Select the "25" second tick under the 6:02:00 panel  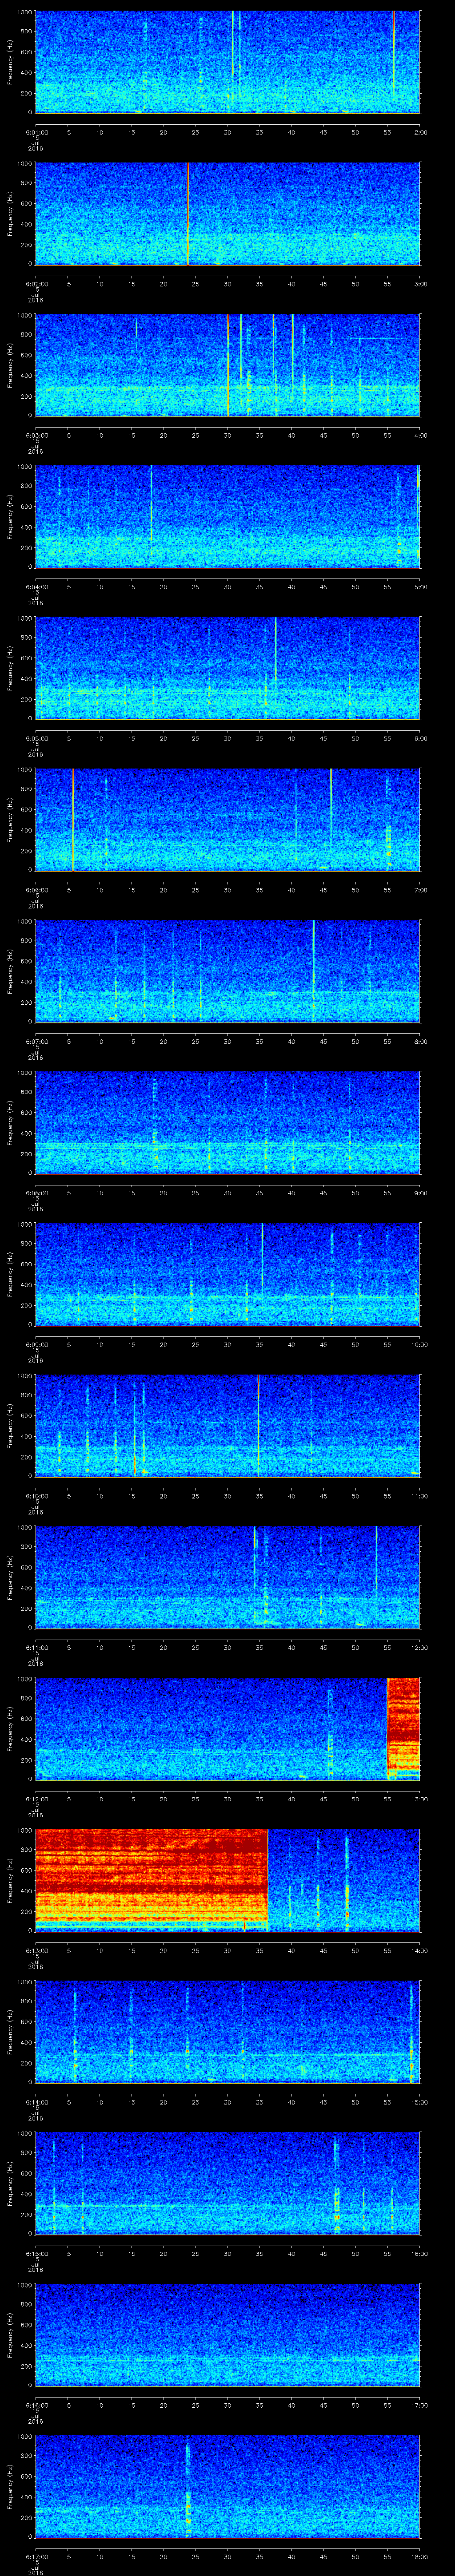click(196, 284)
